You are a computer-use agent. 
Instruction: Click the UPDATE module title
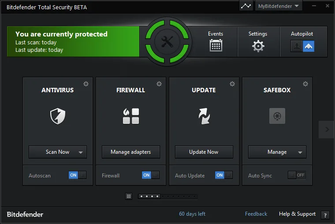(x=204, y=90)
